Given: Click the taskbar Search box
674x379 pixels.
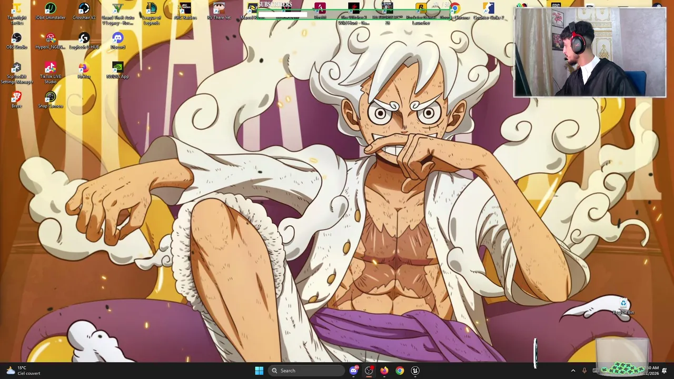Looking at the screenshot, I should tap(306, 371).
